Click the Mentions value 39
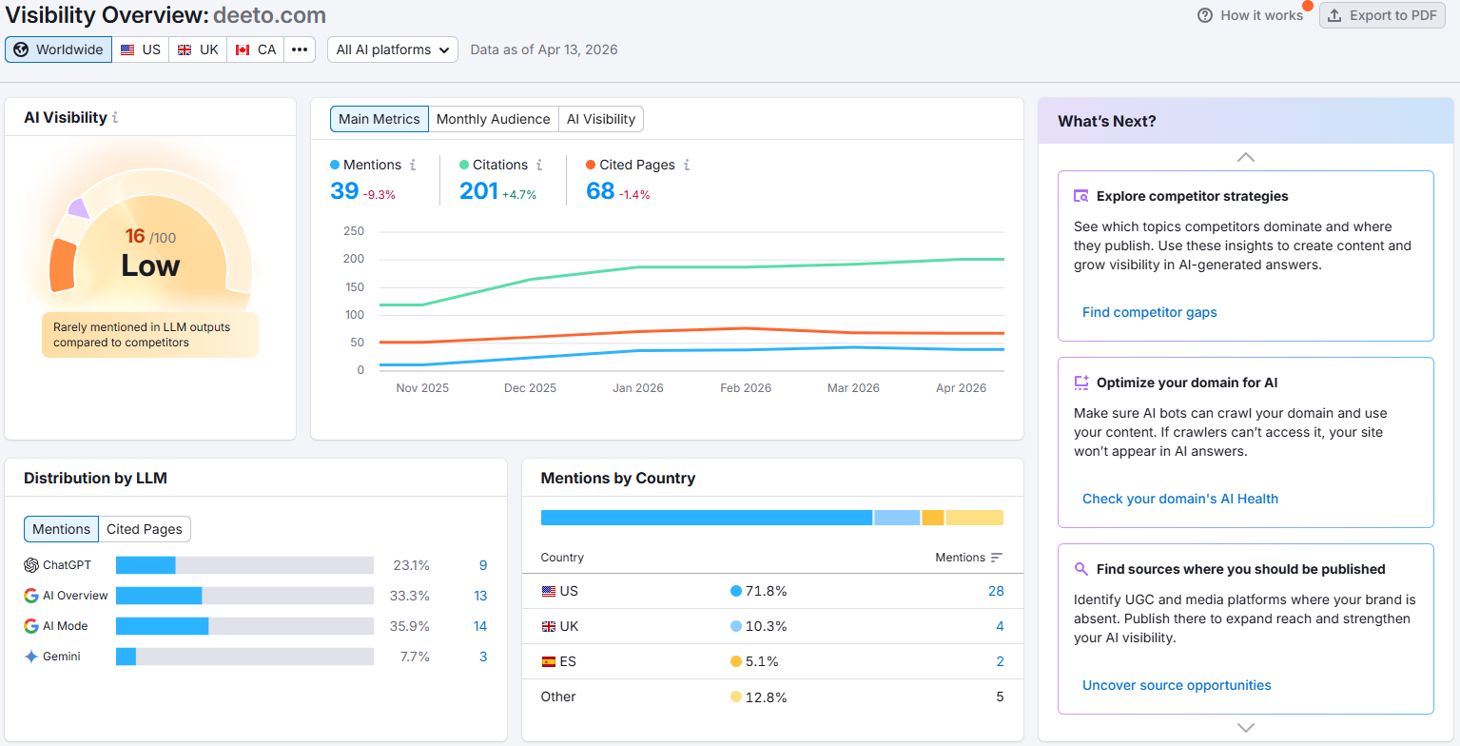This screenshot has width=1460, height=746. pos(344,190)
